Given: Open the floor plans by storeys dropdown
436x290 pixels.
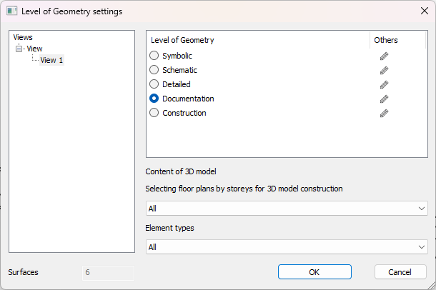Looking at the screenshot, I should tap(286, 208).
